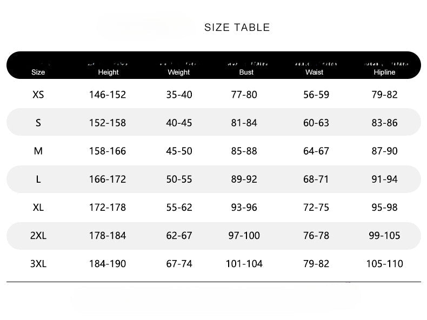The height and width of the screenshot is (320, 427).
Task: Select the Bust column header
Action: (246, 72)
